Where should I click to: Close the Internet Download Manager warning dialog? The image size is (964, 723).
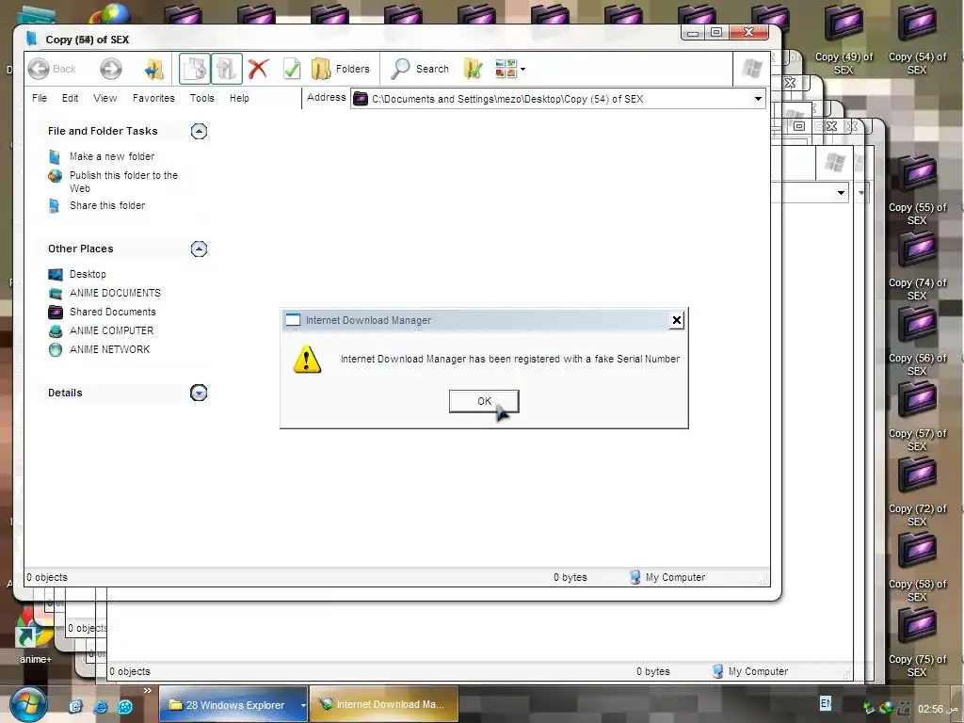(x=676, y=320)
